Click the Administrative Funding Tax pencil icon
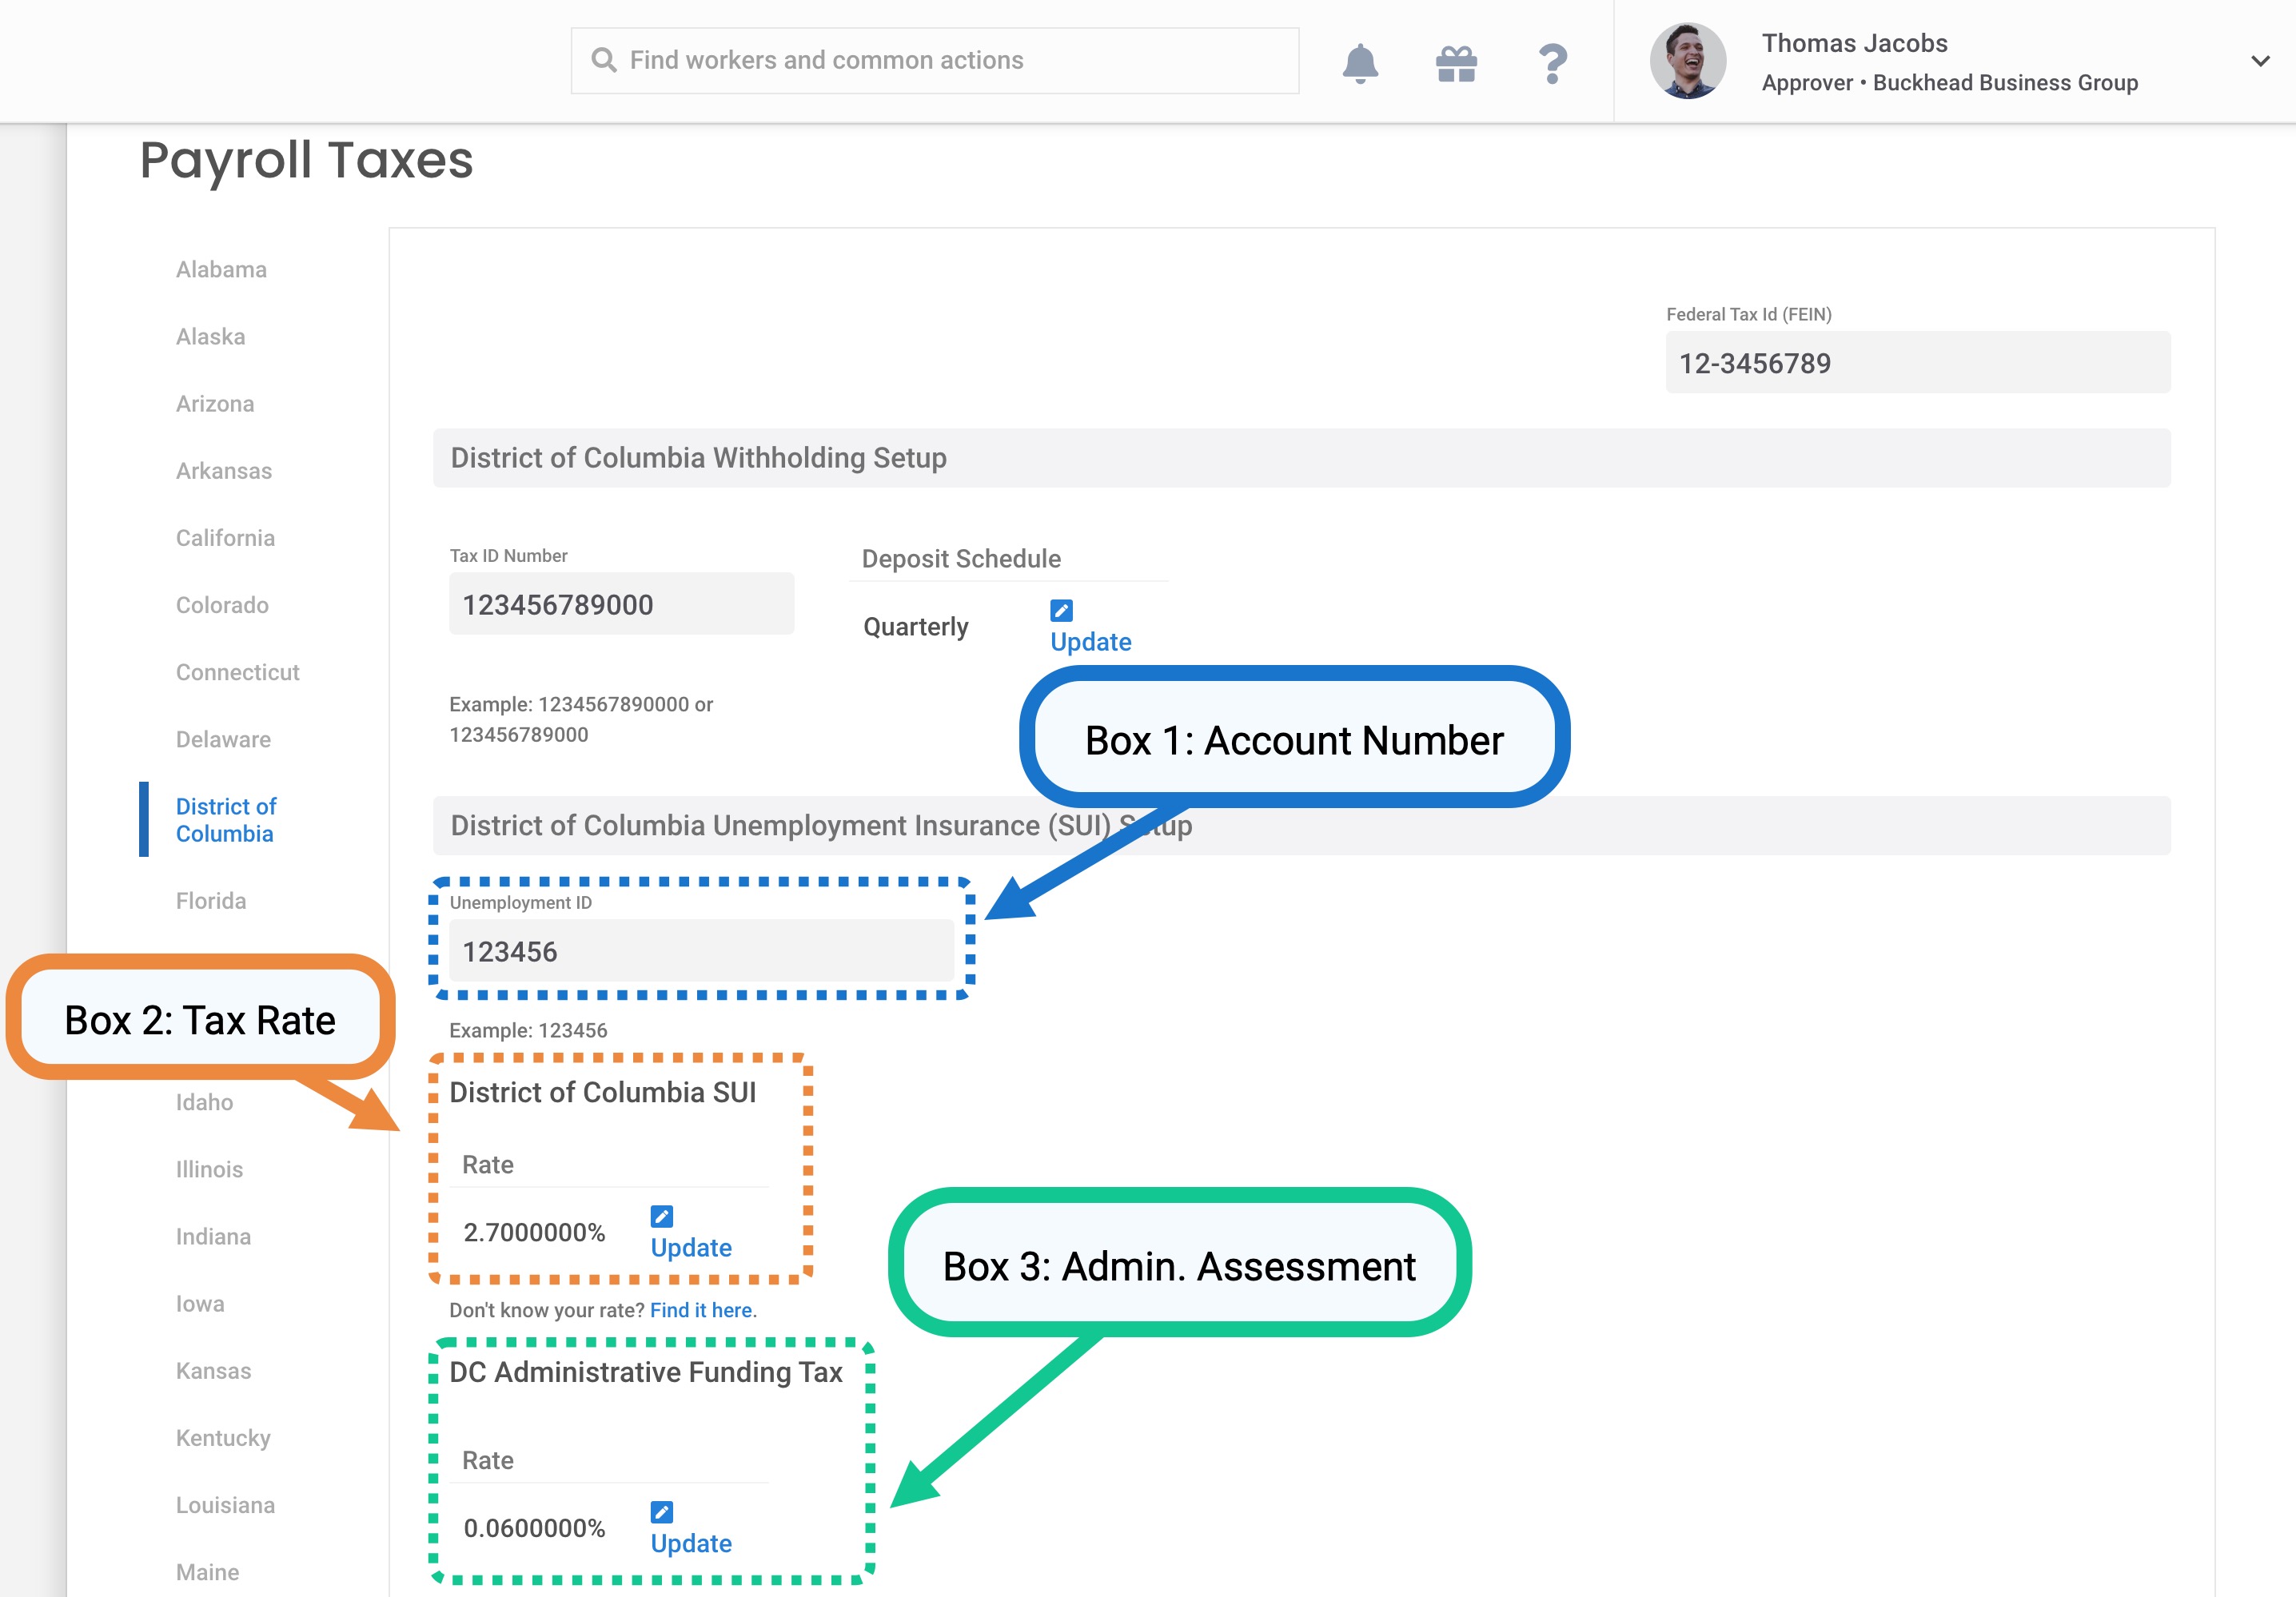Image resolution: width=2296 pixels, height=1597 pixels. [661, 1511]
